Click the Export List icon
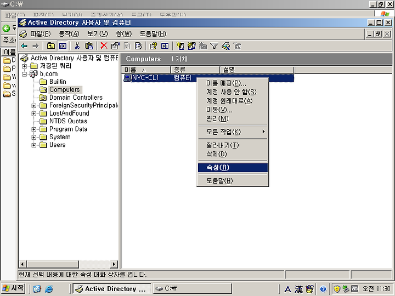Viewport: 395px width, 296px height. (138, 46)
